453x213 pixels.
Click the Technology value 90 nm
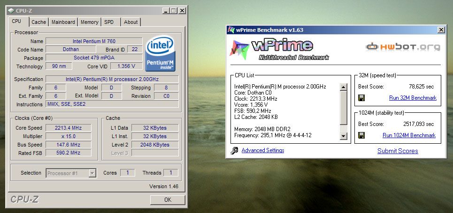59,66
